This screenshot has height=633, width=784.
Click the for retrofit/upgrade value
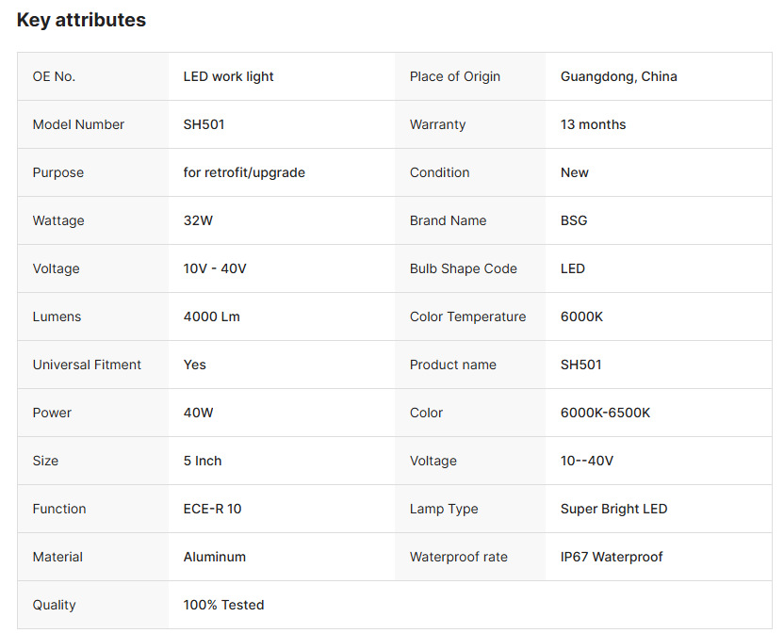(x=244, y=172)
